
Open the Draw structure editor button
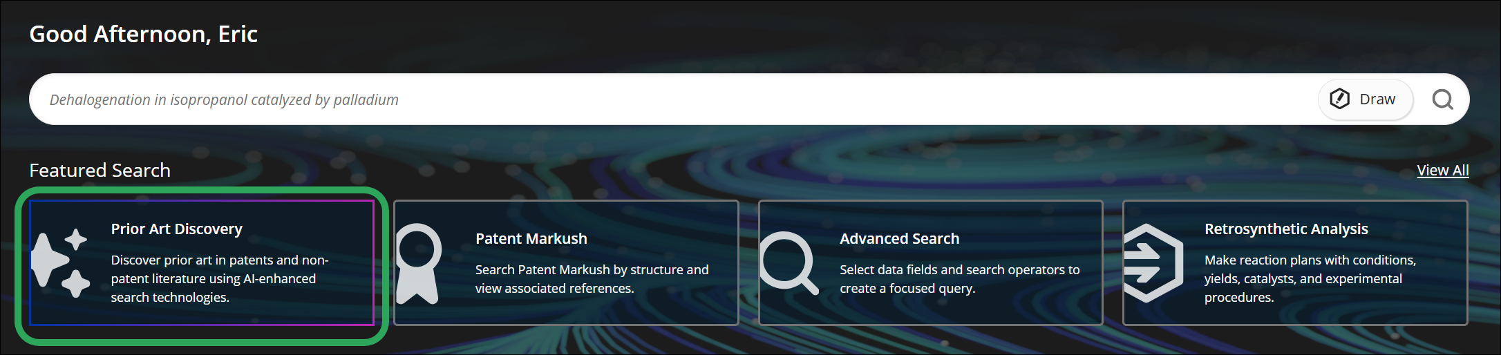[x=1365, y=99]
